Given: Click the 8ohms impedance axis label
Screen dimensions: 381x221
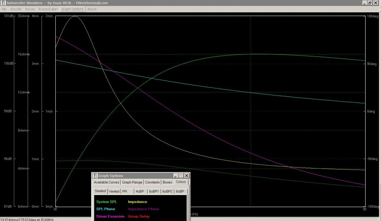Looking at the screenshot, I should tap(23, 130).
